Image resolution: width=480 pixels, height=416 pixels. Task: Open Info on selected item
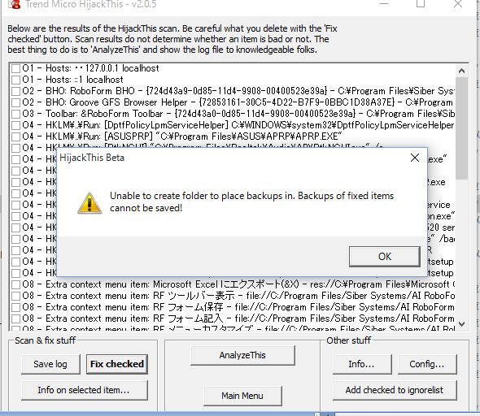pyautogui.click(x=84, y=390)
